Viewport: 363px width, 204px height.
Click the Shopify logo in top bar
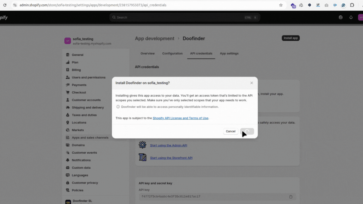click(4, 17)
